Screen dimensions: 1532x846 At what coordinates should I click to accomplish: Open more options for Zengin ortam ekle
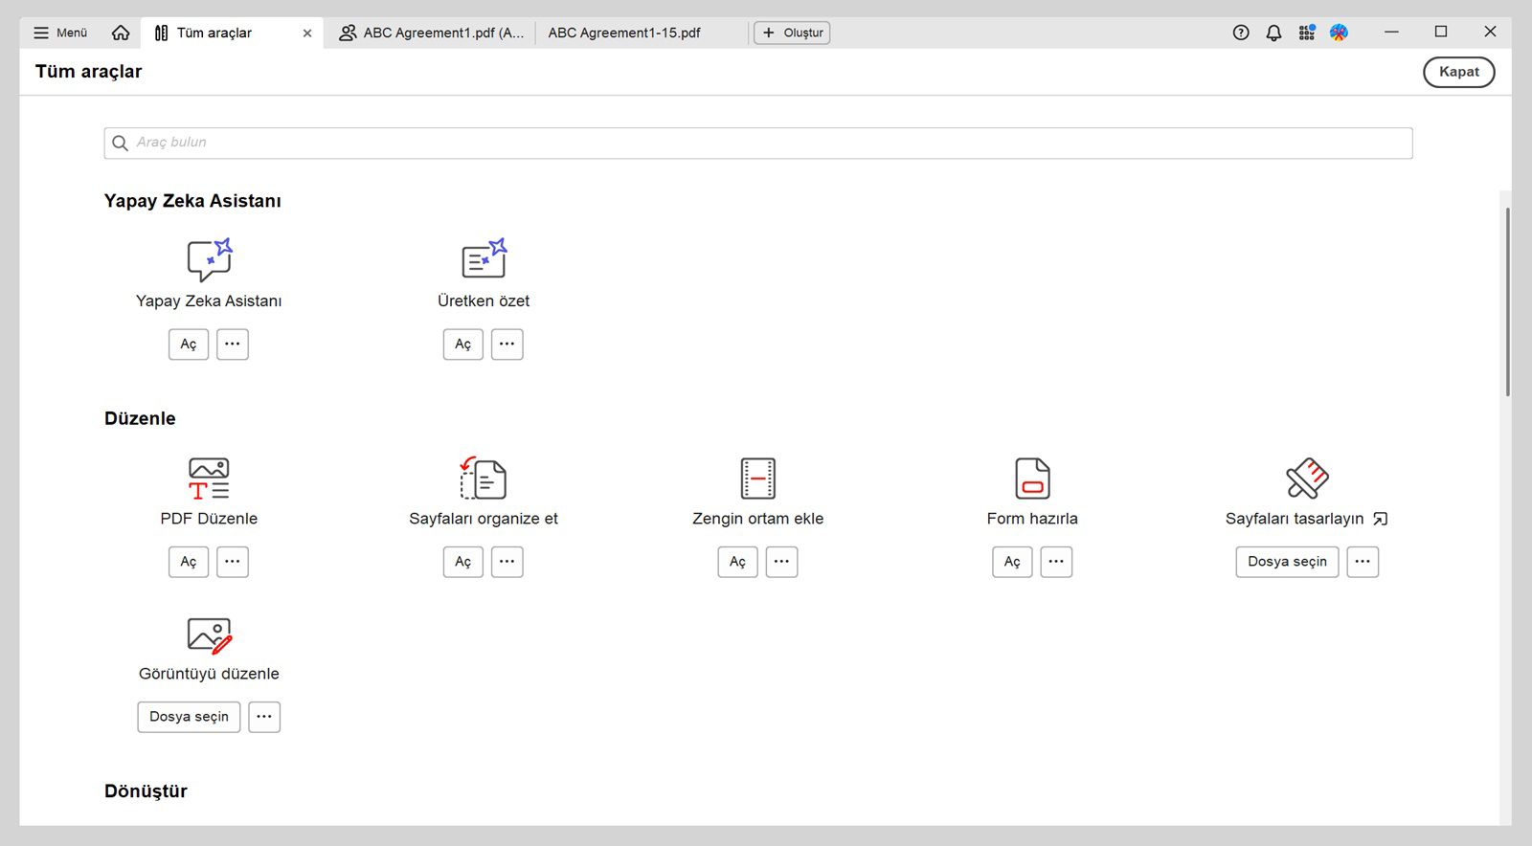[x=782, y=562]
